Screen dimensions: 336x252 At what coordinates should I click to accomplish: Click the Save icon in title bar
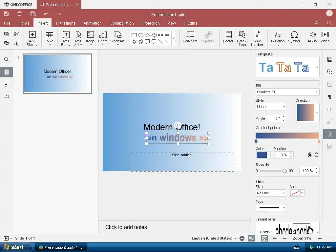(7, 14)
